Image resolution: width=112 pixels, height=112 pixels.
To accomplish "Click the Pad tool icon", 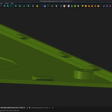I will [83, 6].
